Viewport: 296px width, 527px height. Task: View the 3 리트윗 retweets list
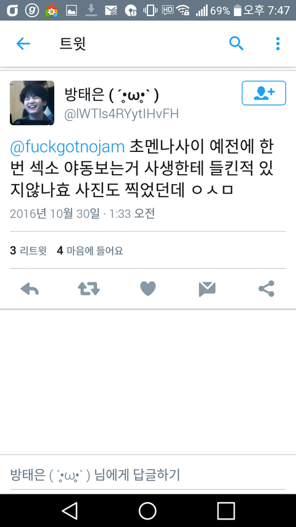pos(28,250)
